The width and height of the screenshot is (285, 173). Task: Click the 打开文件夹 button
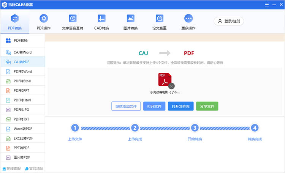click(180, 106)
